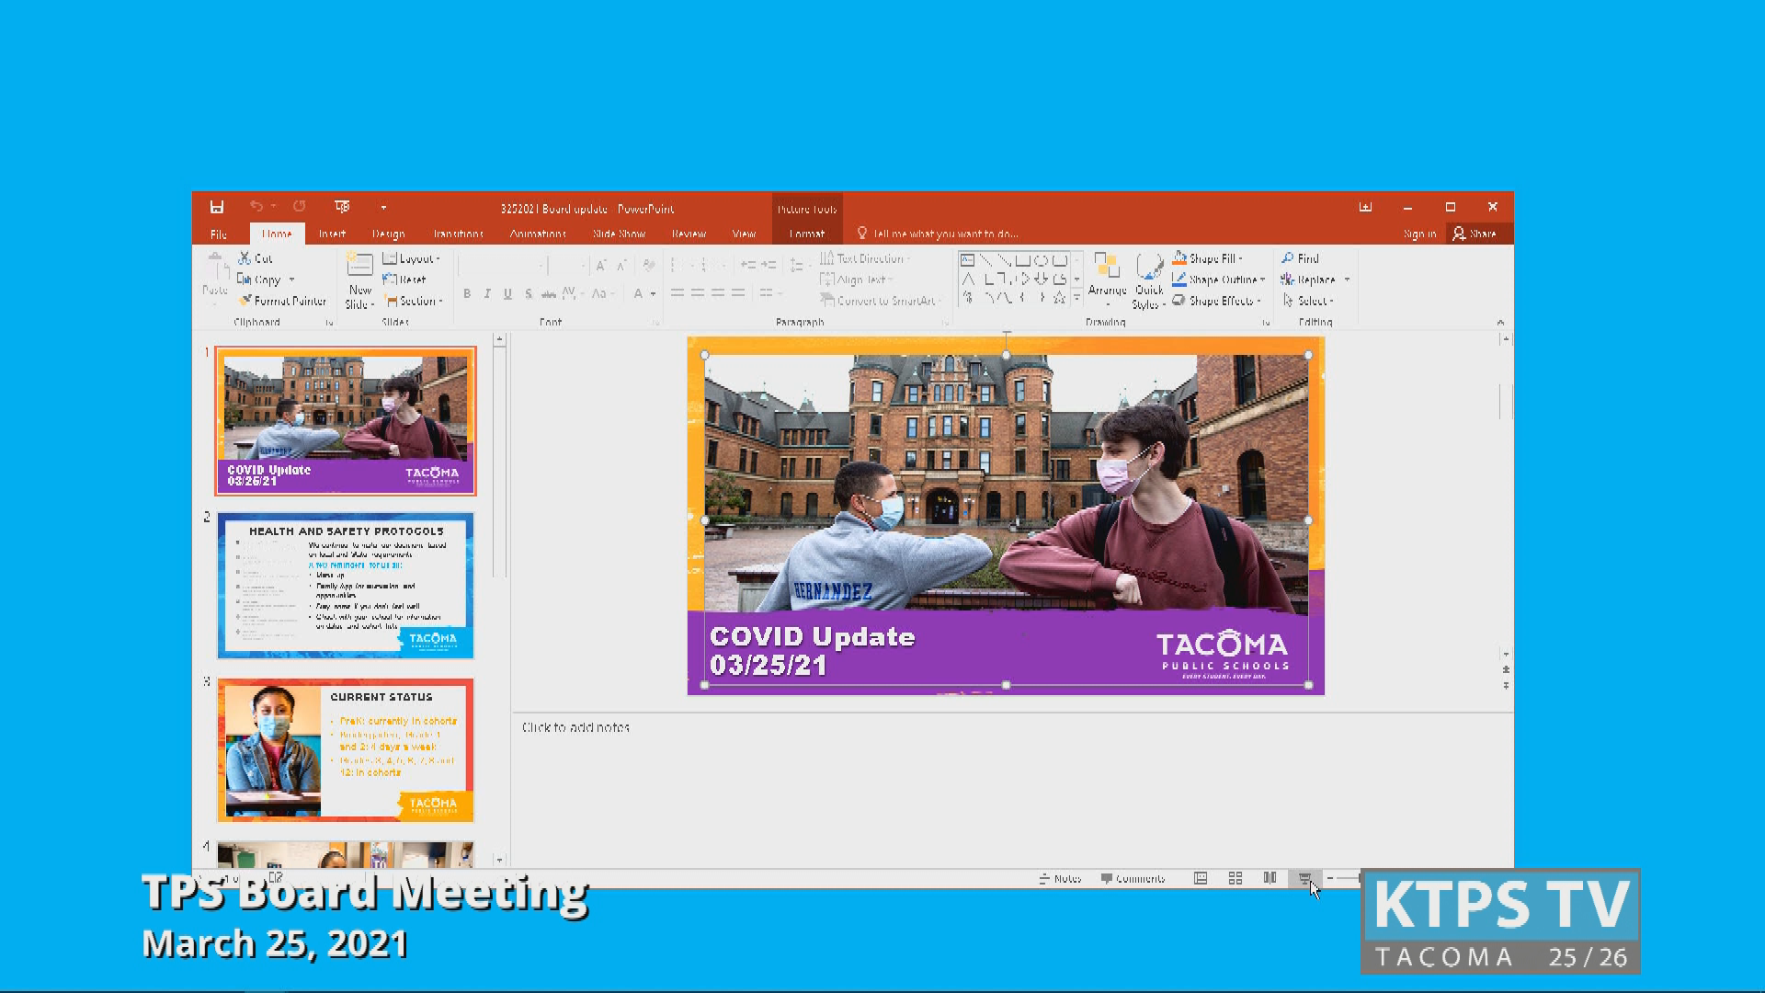Switch to the Design tab

point(388,234)
